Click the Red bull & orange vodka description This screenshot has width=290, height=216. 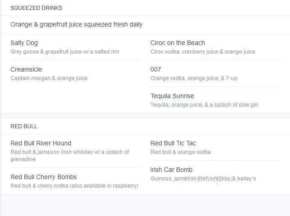(x=181, y=152)
